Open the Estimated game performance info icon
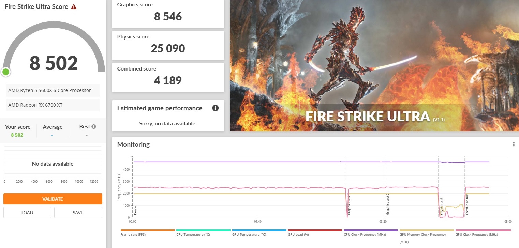 tap(215, 108)
